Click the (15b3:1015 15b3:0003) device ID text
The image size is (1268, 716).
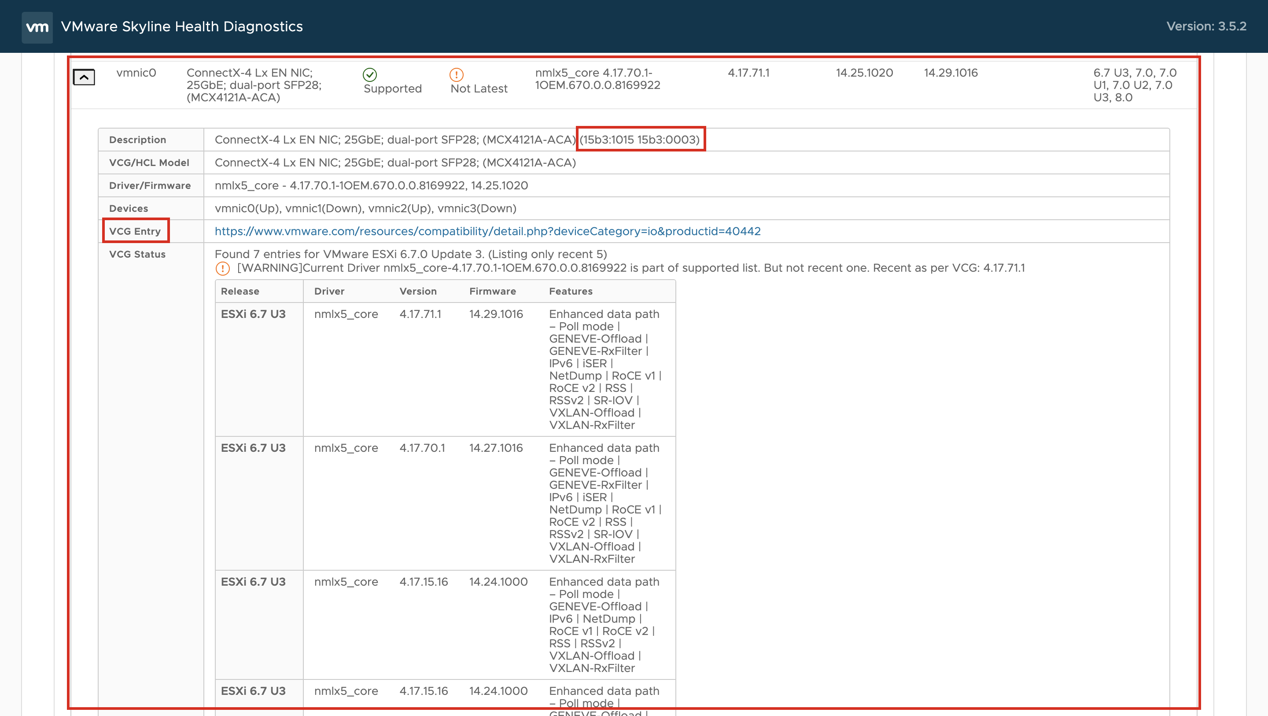tap(639, 139)
